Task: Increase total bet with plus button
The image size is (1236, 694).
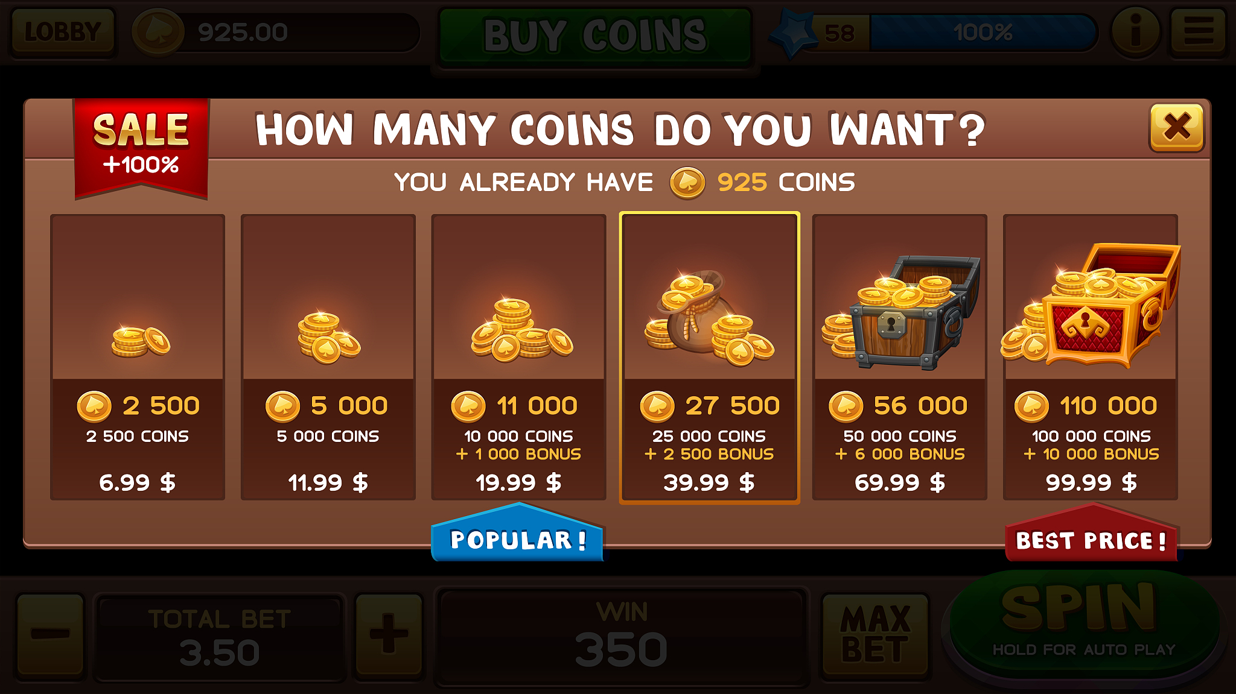Action: point(389,634)
